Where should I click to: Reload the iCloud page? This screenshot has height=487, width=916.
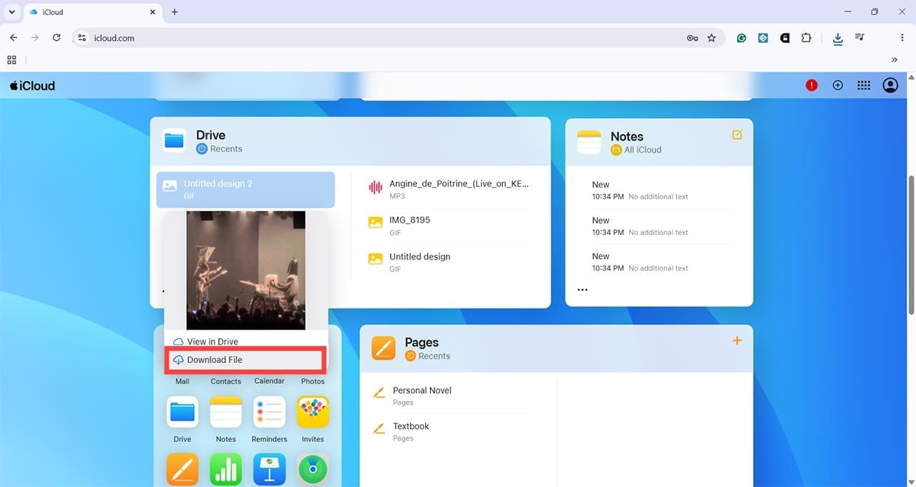click(x=57, y=38)
